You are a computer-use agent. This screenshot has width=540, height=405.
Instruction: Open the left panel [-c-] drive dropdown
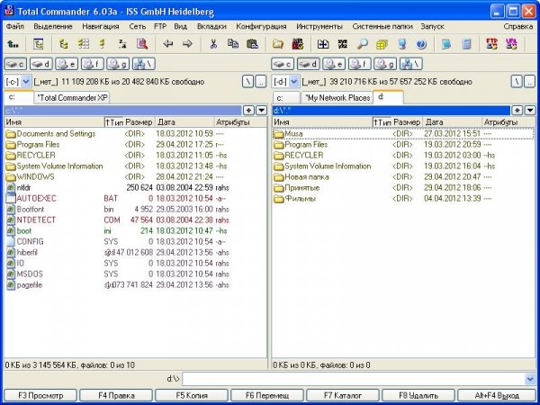pos(25,82)
